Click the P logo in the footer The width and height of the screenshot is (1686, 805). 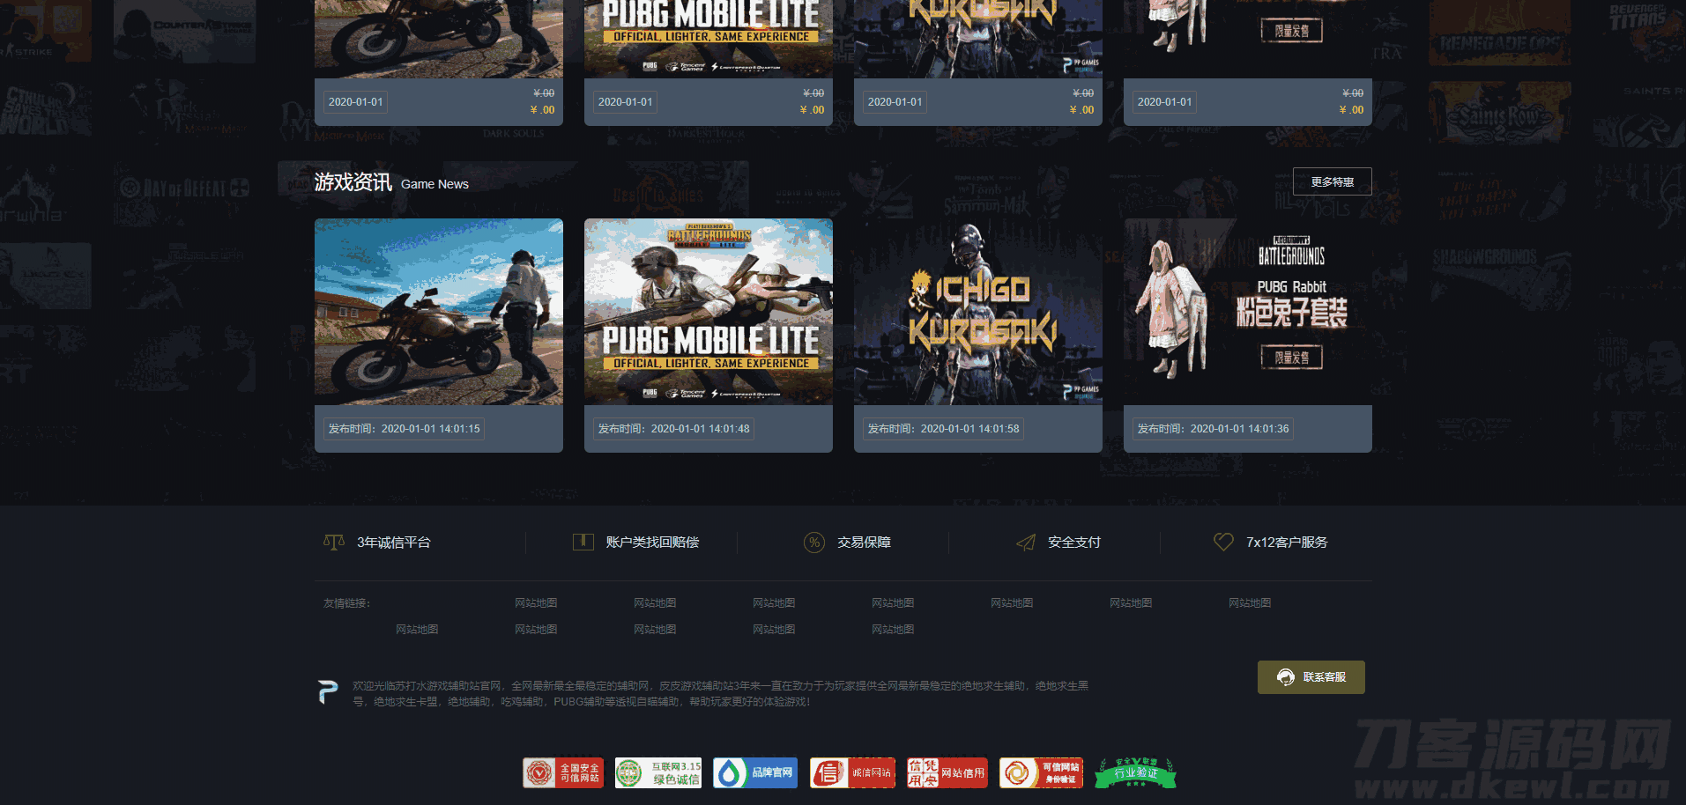328,692
